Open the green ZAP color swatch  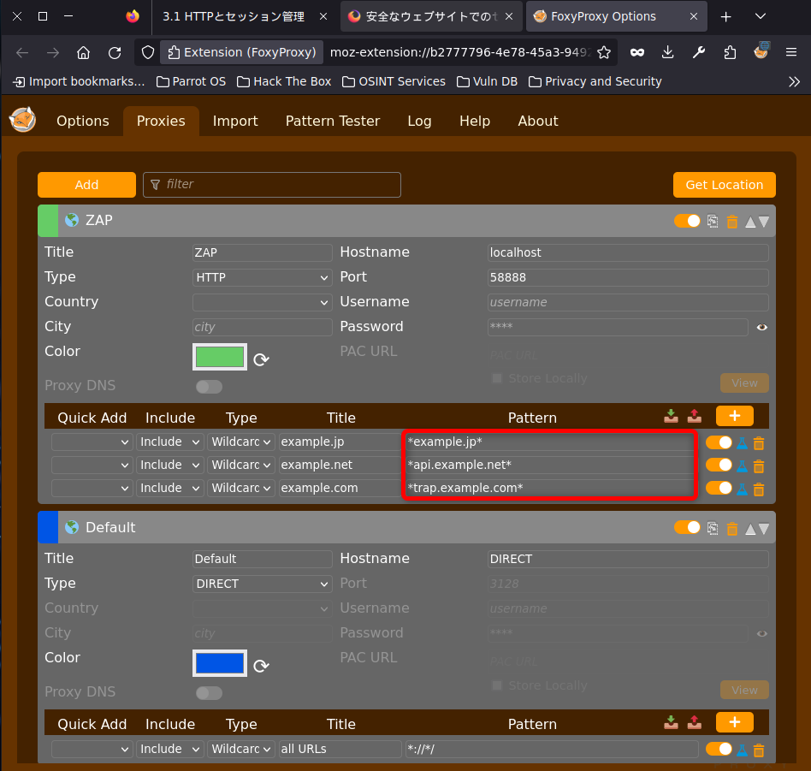pos(220,357)
